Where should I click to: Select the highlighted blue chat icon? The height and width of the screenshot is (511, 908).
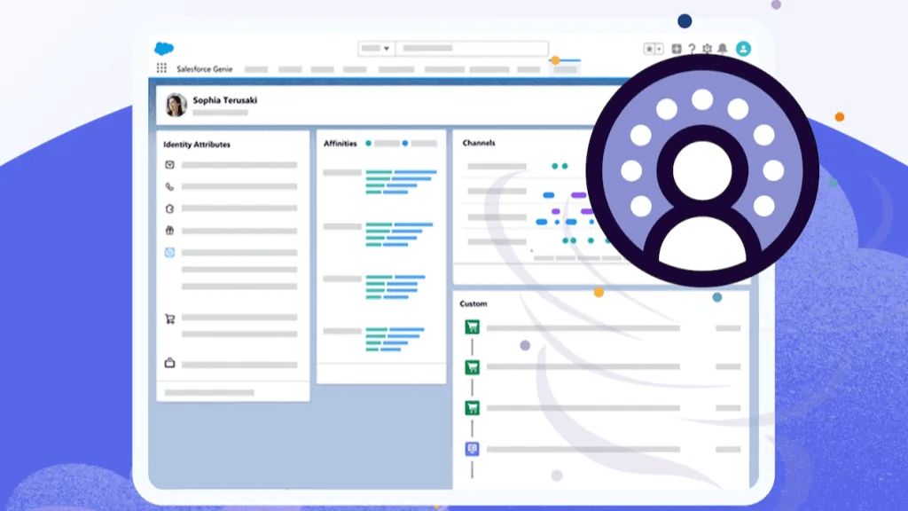(168, 253)
